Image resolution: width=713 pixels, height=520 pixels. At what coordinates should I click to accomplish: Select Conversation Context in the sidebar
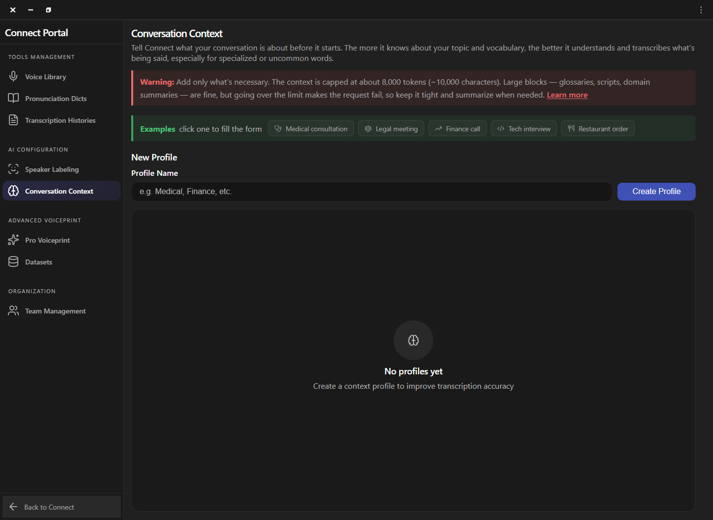coord(61,191)
